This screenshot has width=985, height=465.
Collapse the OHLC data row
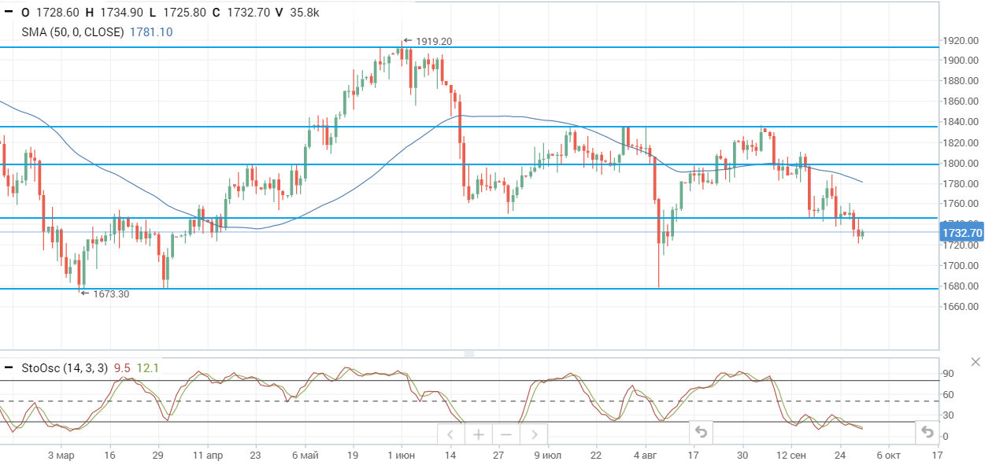(x=9, y=13)
